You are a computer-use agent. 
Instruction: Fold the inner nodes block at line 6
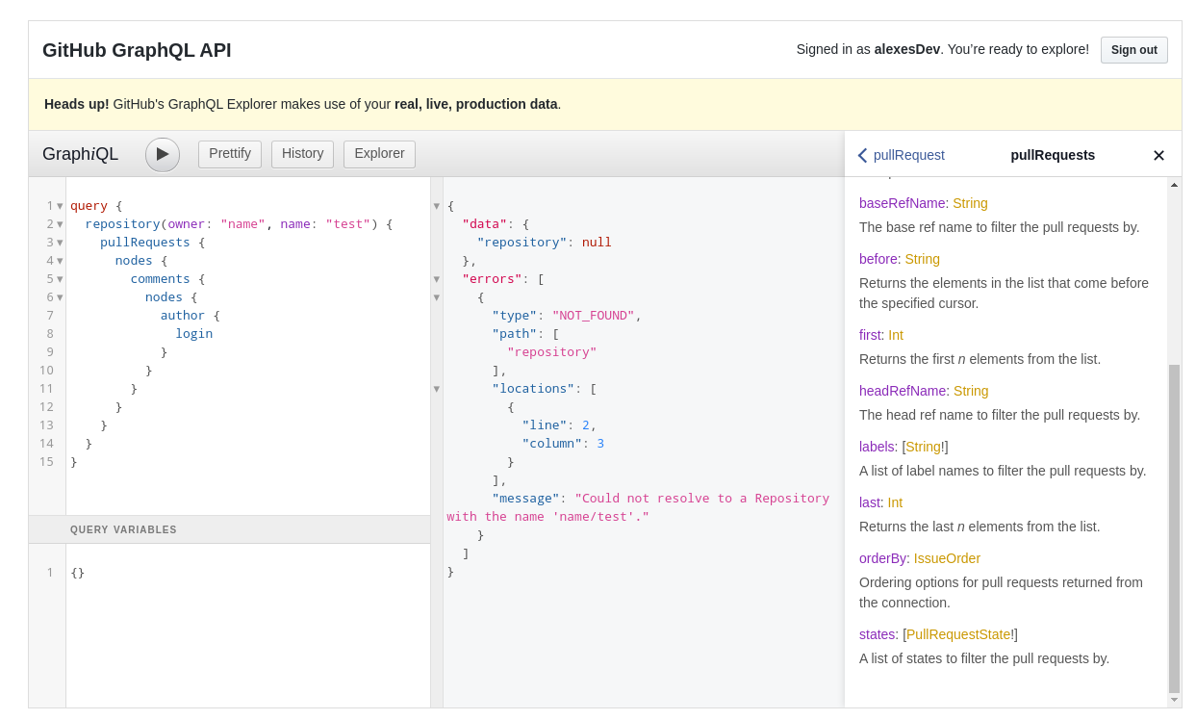click(60, 297)
